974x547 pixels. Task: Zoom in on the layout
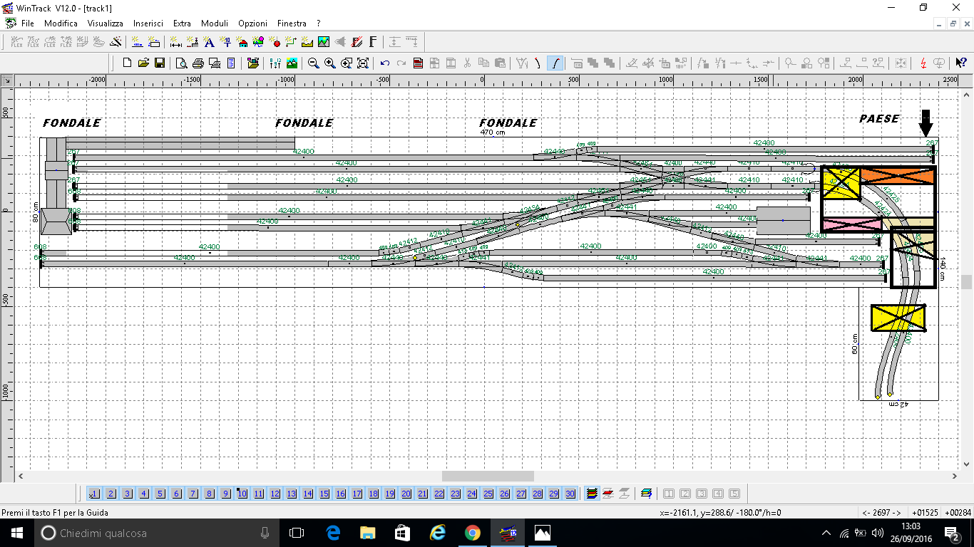click(x=329, y=63)
